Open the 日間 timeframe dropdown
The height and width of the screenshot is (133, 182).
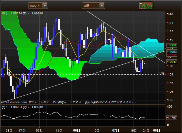(93, 6)
